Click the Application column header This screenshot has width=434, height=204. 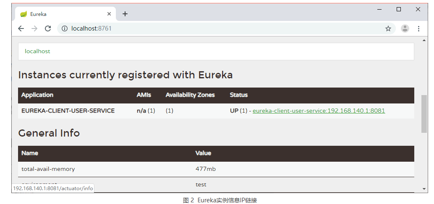coord(37,95)
